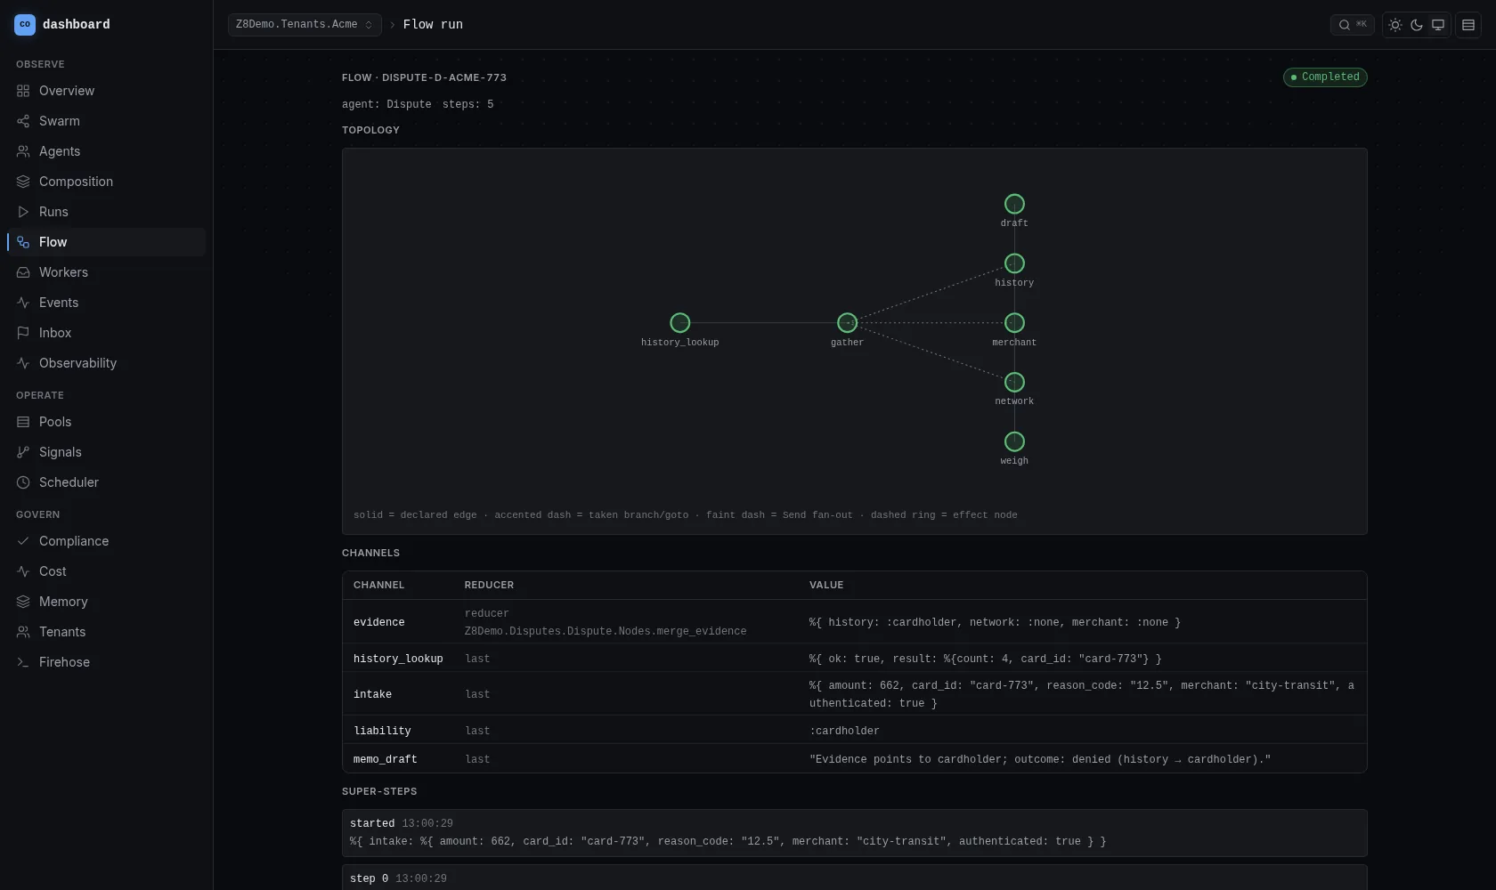Click the Runs play icon

point(23,212)
